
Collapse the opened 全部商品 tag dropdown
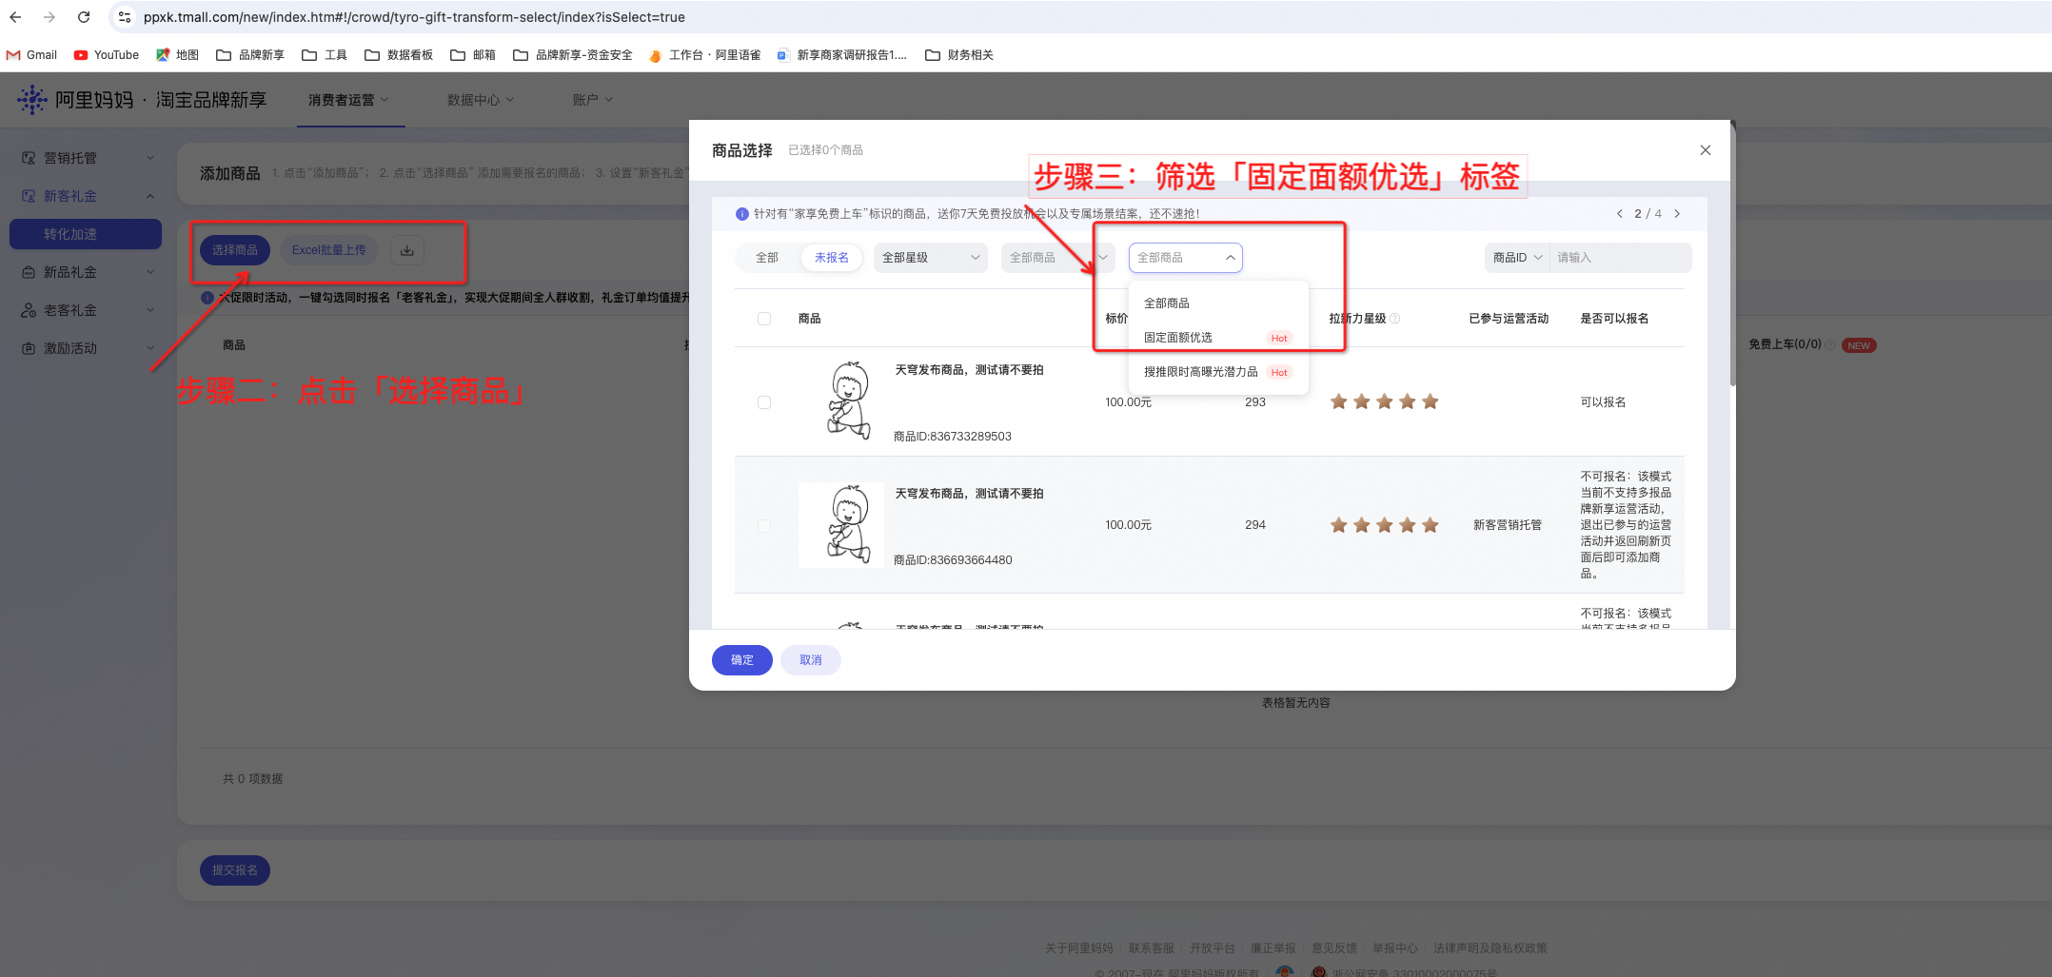pyautogui.click(x=1186, y=258)
